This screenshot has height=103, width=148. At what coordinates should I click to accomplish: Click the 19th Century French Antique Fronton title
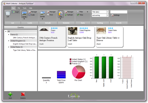48,39
